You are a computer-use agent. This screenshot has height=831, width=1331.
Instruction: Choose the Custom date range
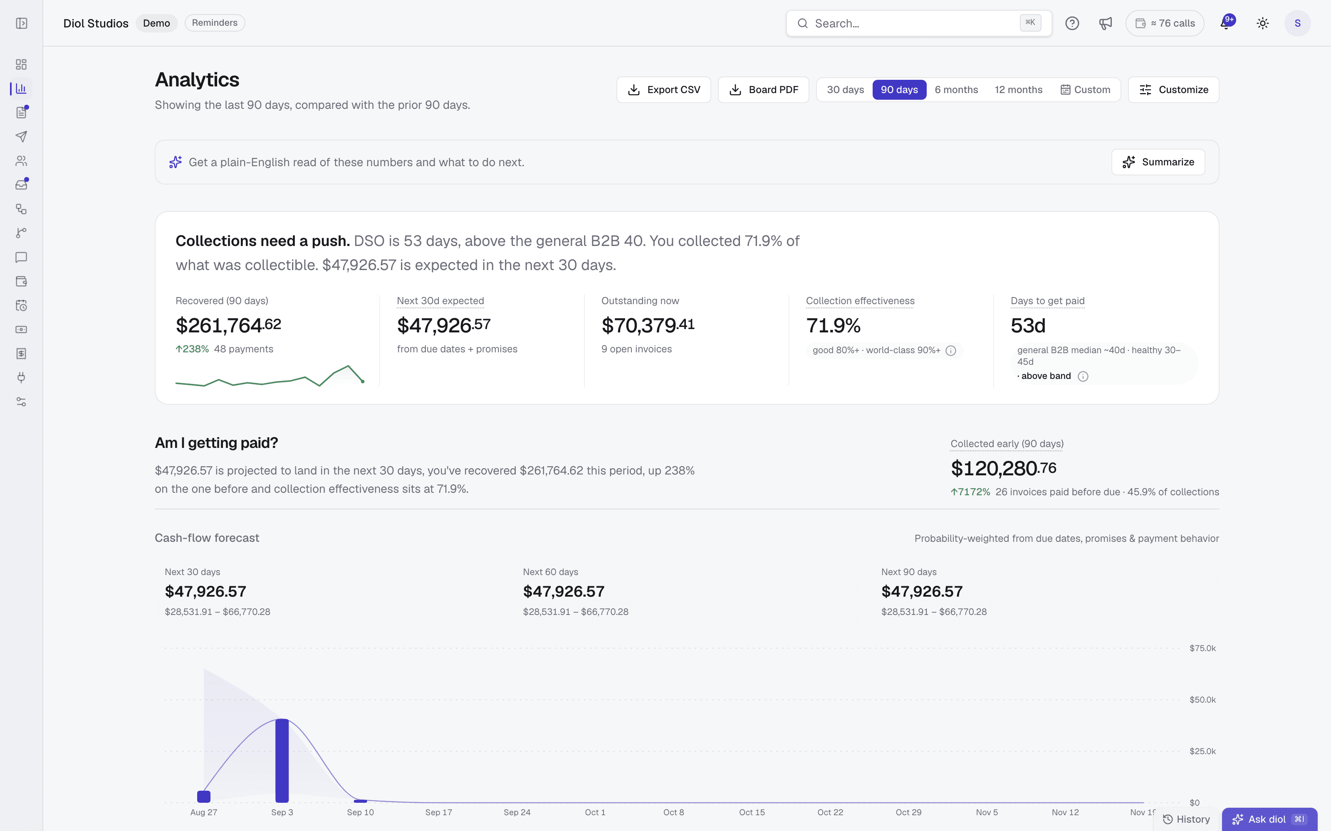pyautogui.click(x=1085, y=90)
